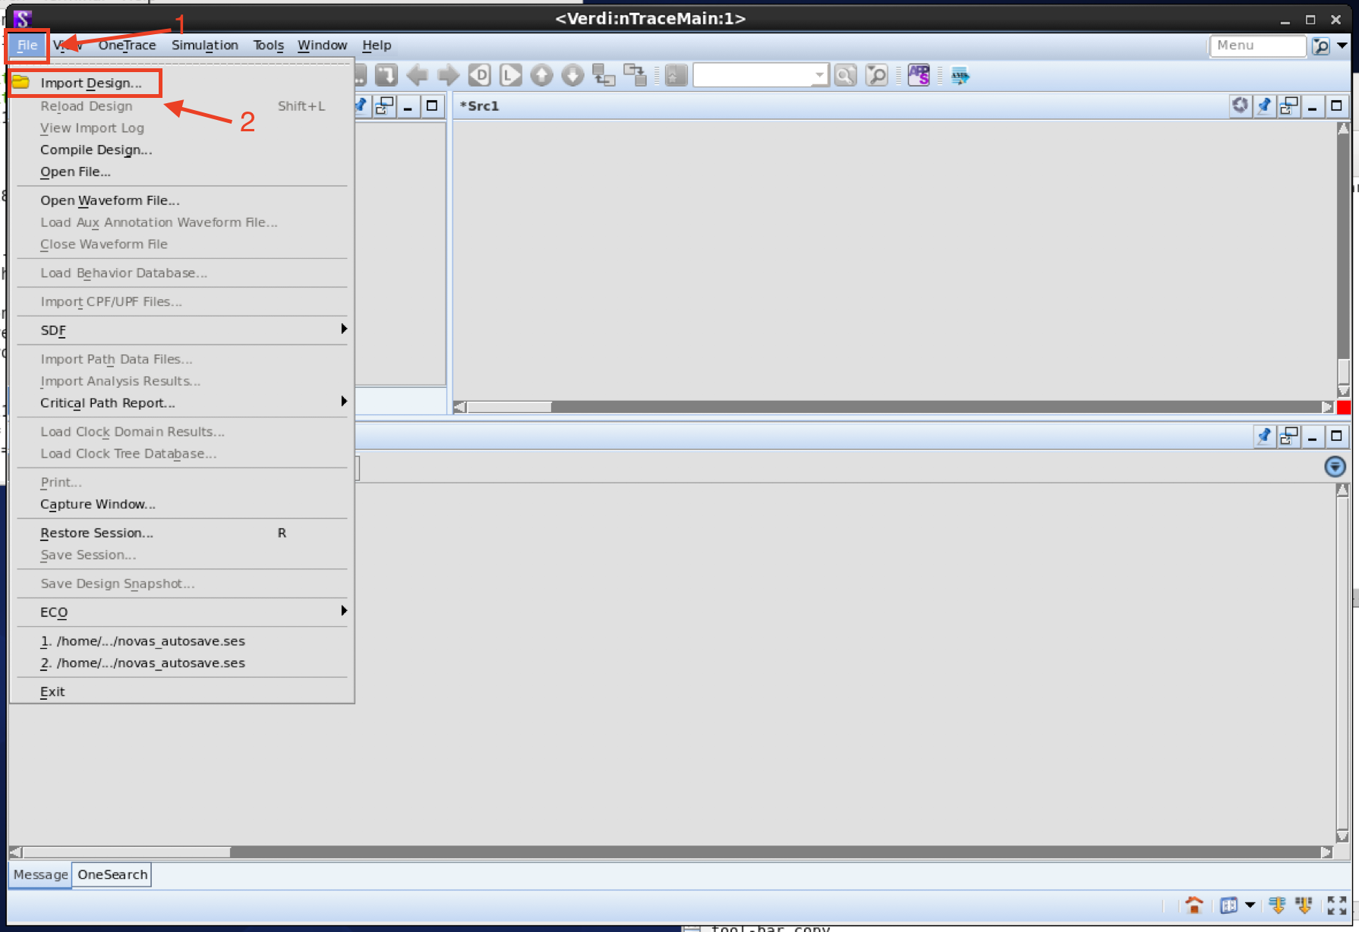
Task: Toggle the pin icon on the bottom pane
Action: click(1264, 436)
